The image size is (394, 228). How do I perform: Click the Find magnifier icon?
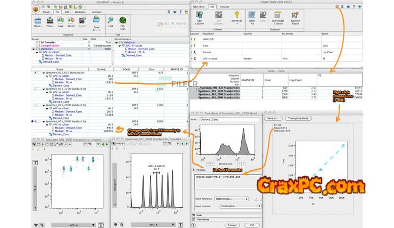pyautogui.click(x=110, y=21)
